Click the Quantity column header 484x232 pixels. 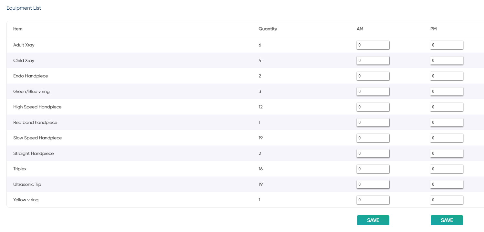[268, 29]
